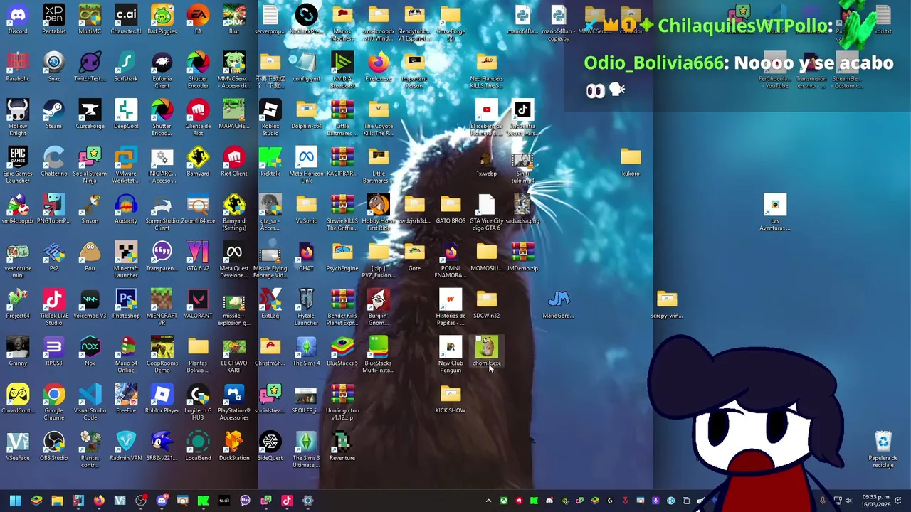Select the Surfshark desktop shortcut
911x512 pixels.
[126, 67]
